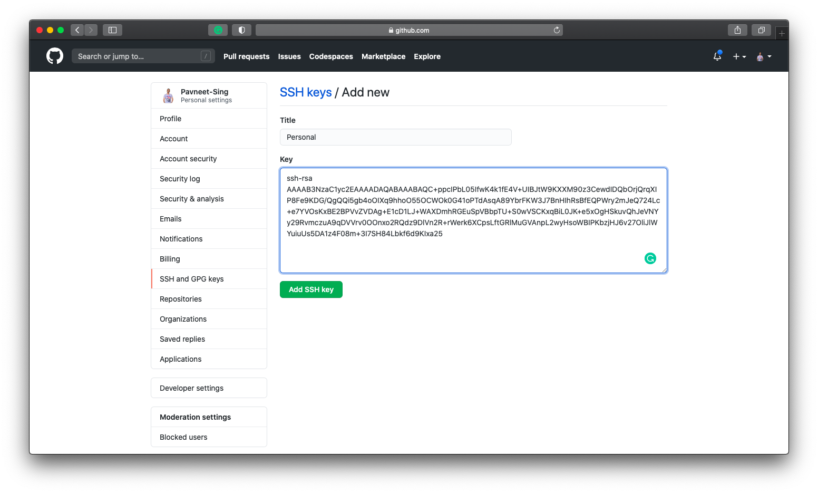Open Applications settings
818x493 pixels.
209,359
